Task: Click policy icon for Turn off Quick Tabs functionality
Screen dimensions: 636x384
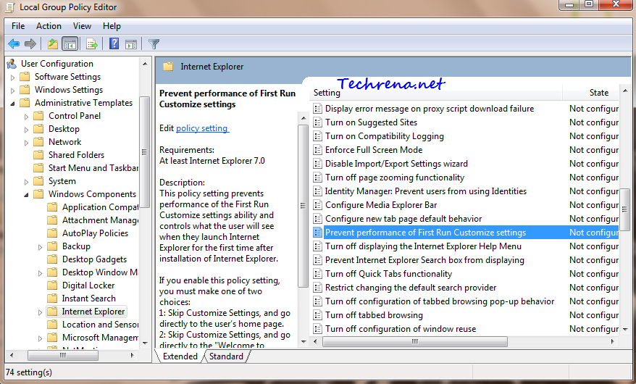Action: pos(317,274)
